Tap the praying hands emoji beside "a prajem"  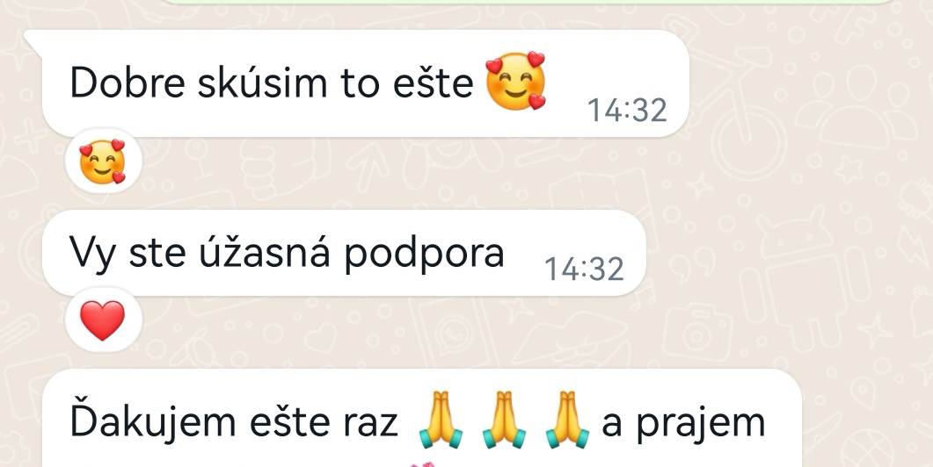(x=568, y=419)
